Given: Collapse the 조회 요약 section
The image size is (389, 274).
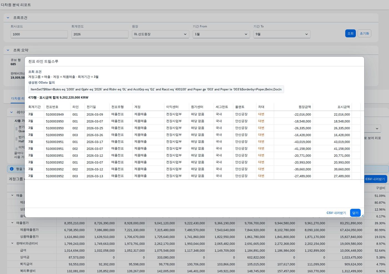Looking at the screenshot, I should (x=8, y=50).
